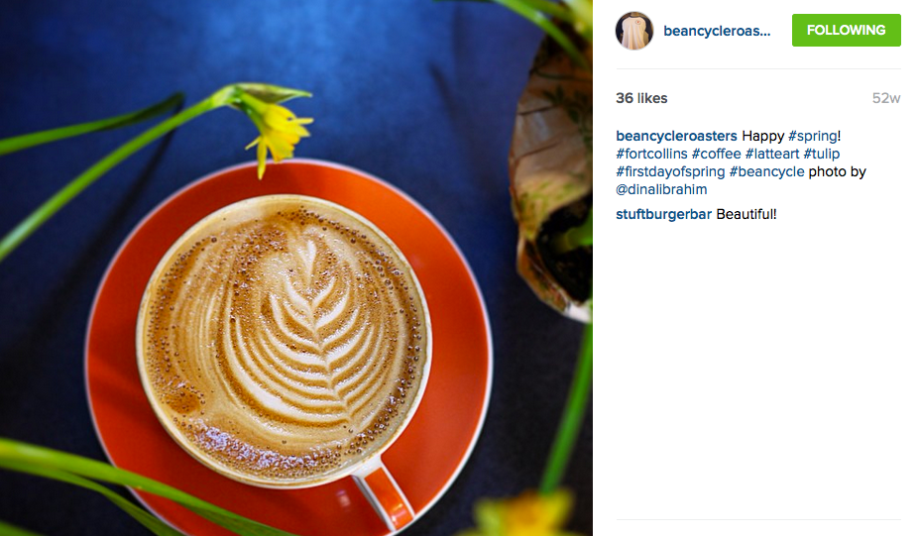Toggle the green FOLLOWING button

tap(846, 31)
